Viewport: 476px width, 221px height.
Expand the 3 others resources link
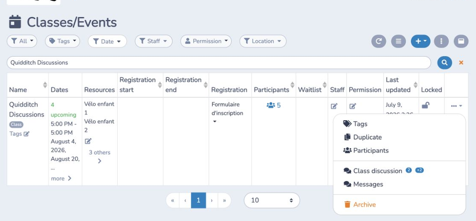[99, 157]
